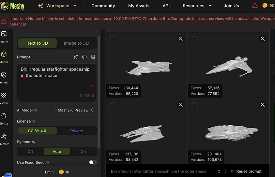The image size is (275, 177).
Task: Click the bottom bar 'Big irregular starfighter spaceship' text
Action: 158,171
